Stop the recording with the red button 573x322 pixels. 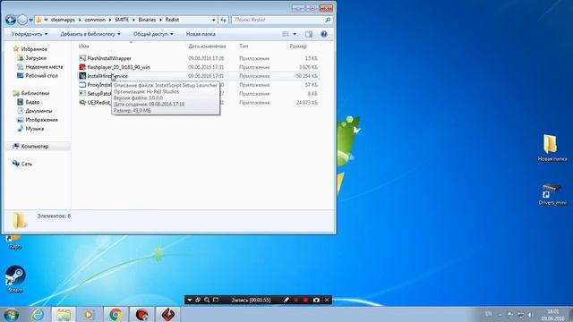[306, 301]
